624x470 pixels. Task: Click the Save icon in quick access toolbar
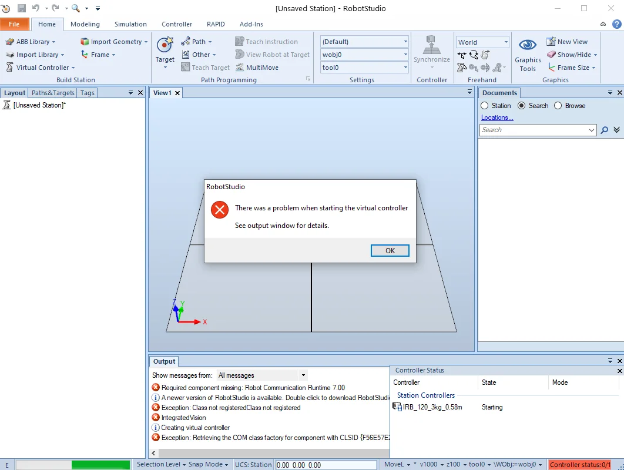pos(22,8)
